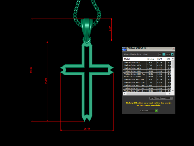Toggle the User library switch
Viewport: 194px width, 146px height.
(x=170, y=54)
